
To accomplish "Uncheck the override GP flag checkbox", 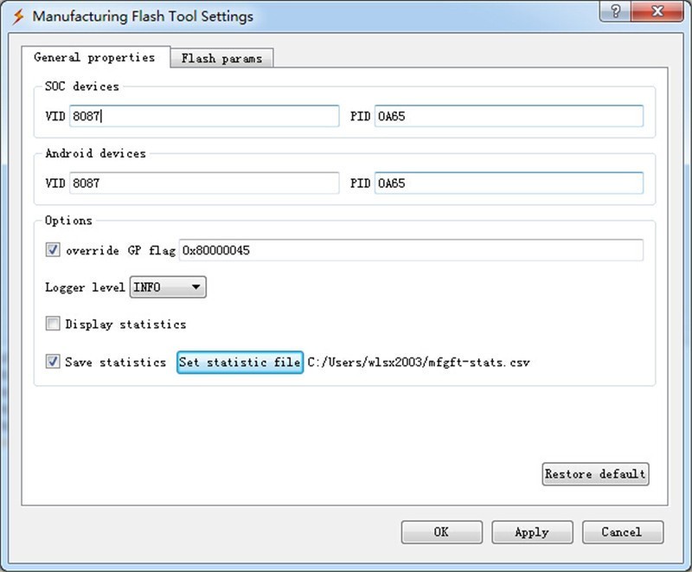I will [x=53, y=250].
